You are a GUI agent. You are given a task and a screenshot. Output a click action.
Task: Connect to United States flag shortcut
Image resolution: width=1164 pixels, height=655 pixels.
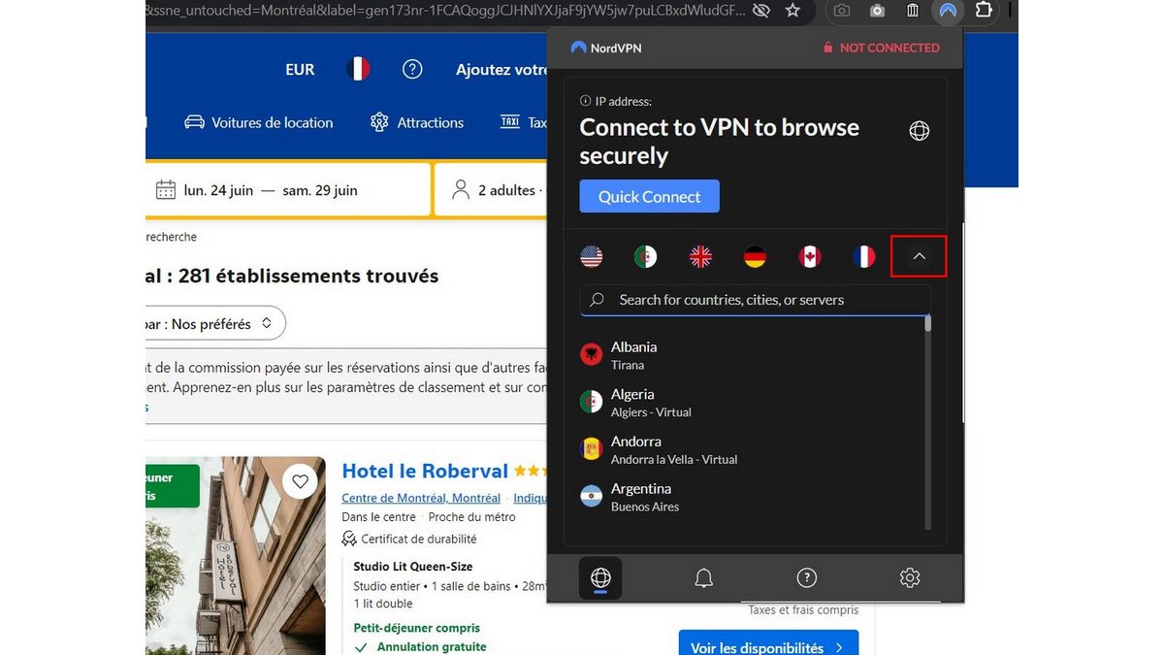click(x=591, y=256)
